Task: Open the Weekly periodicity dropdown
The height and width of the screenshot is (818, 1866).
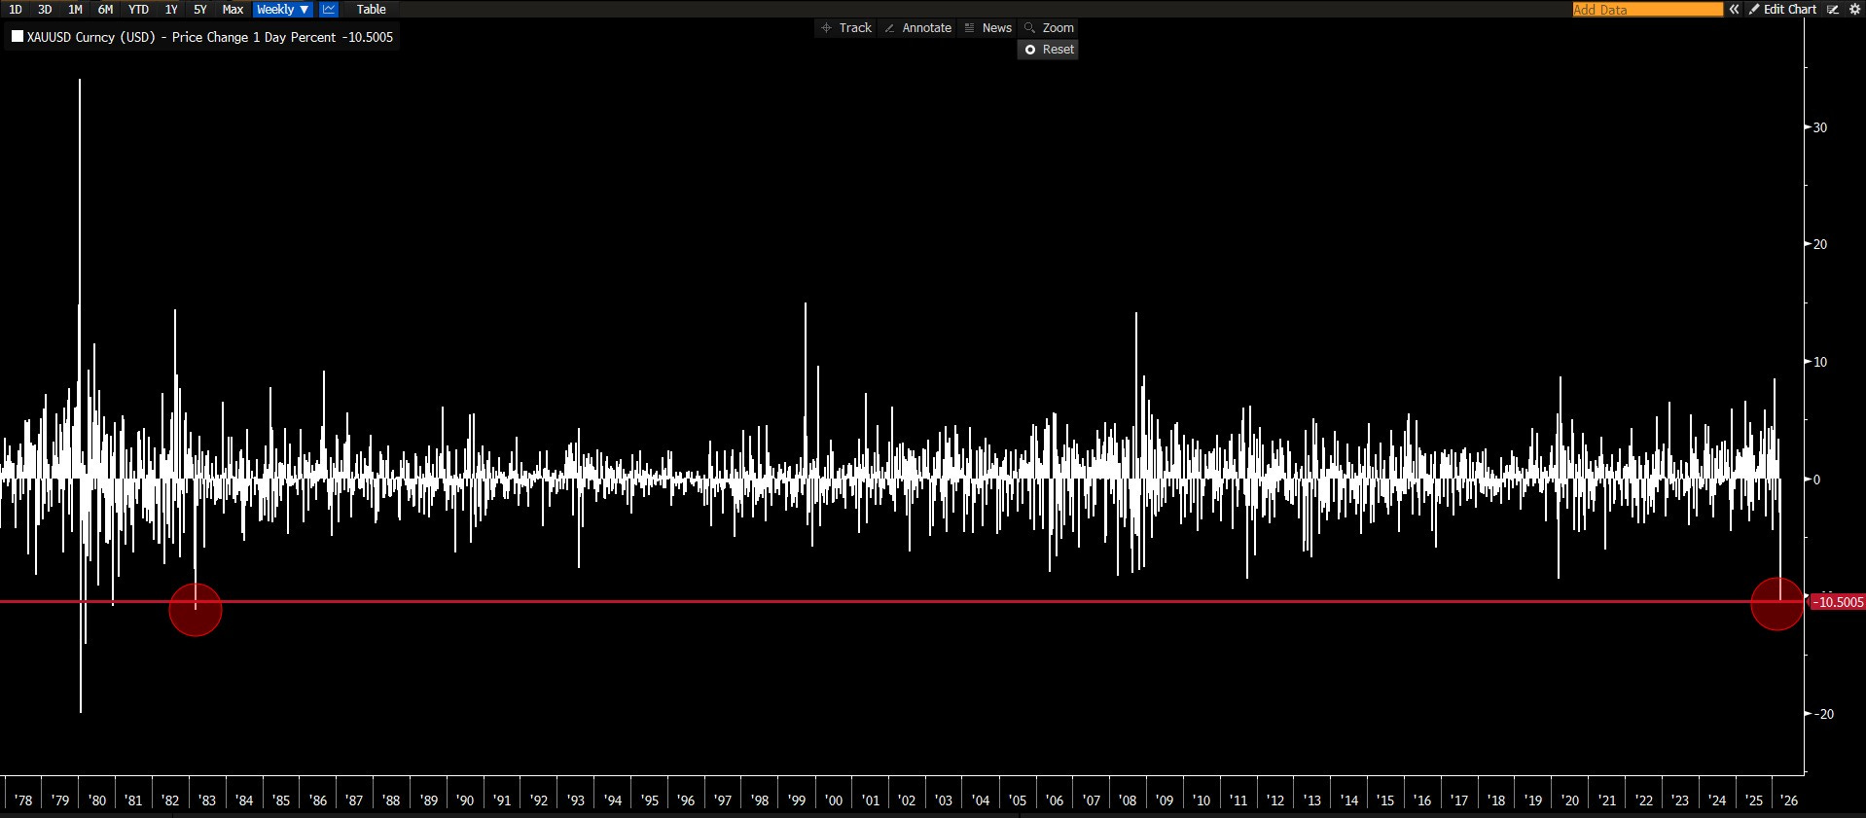Action: [282, 10]
